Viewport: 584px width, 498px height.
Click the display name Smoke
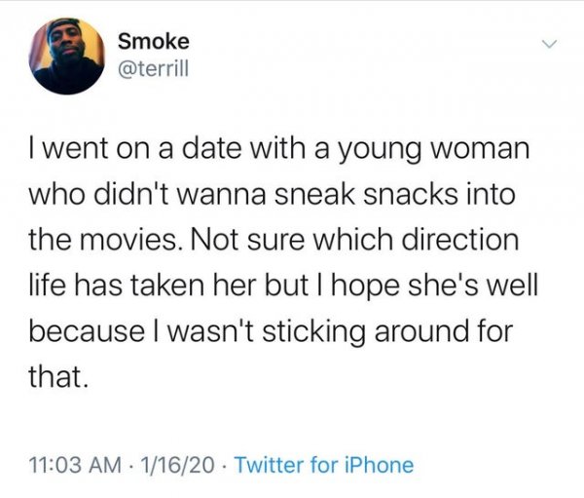153,41
